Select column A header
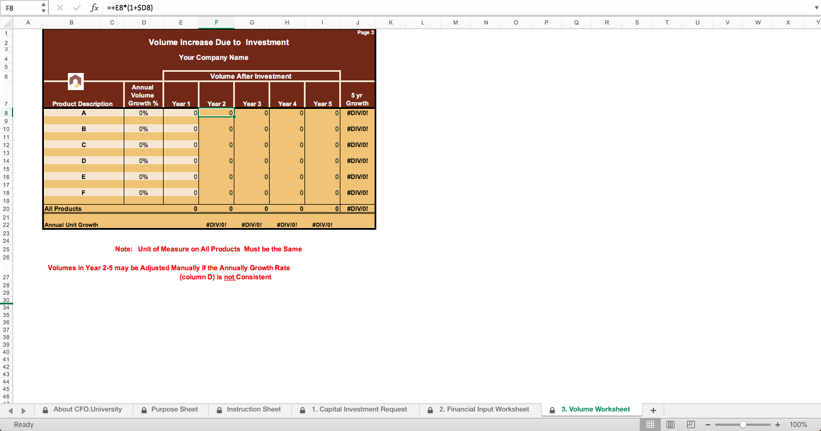This screenshot has height=431, width=821. point(27,23)
